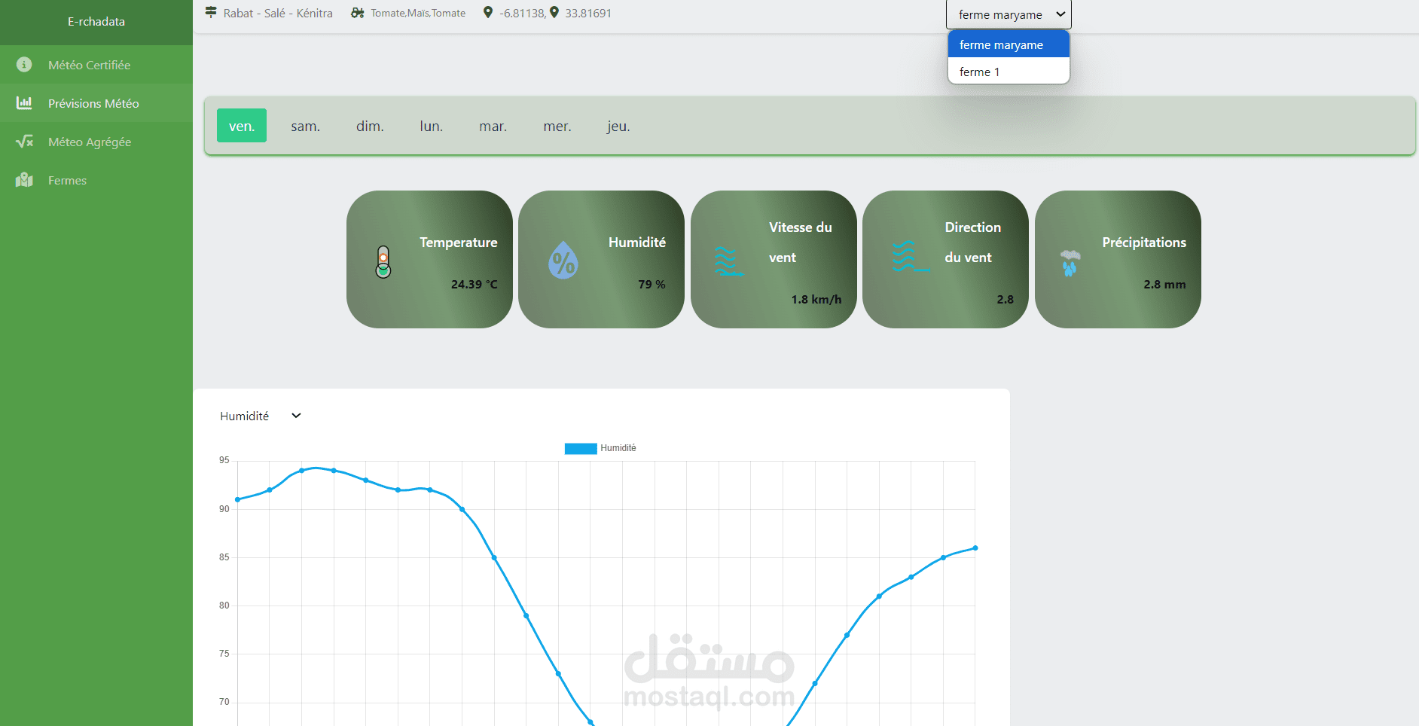Click the Précipitations card title

tap(1144, 242)
